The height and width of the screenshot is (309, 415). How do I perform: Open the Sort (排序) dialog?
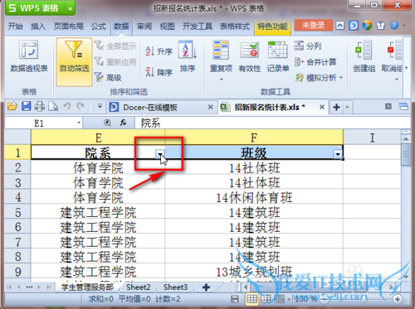pyautogui.click(x=188, y=56)
